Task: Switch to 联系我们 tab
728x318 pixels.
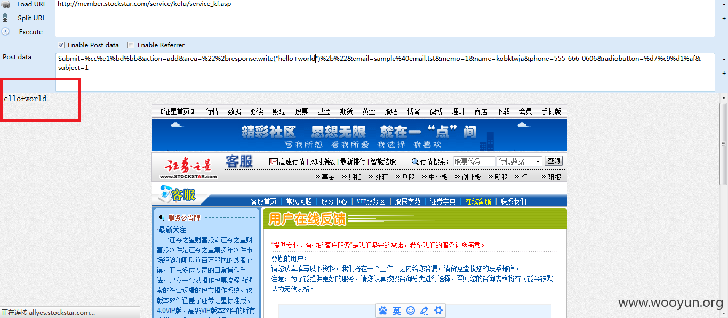Action: tap(513, 201)
